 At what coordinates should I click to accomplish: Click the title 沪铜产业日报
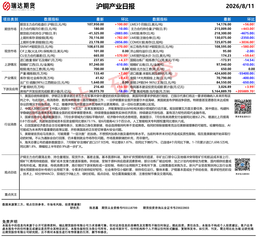(x=115, y=6)
